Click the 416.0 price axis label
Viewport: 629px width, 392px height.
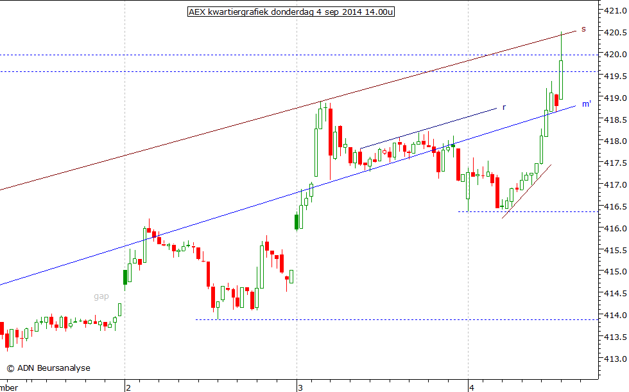[616, 228]
